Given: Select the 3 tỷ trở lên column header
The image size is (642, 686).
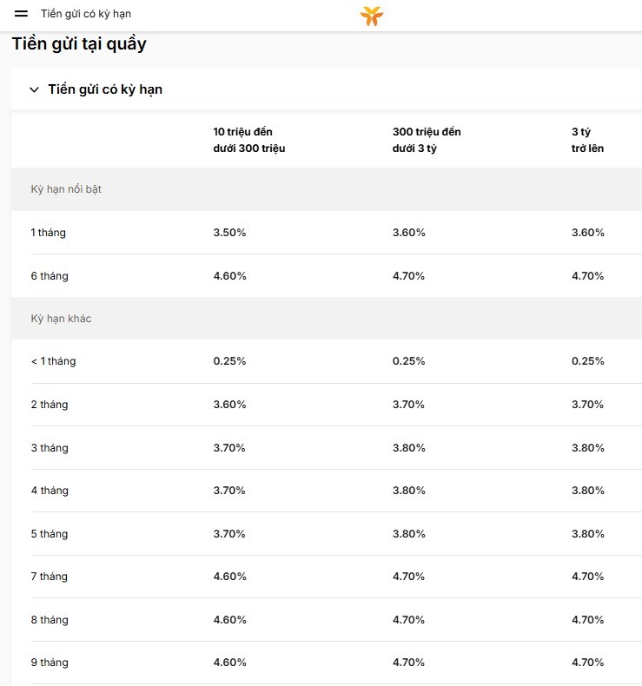Looking at the screenshot, I should pos(588,140).
